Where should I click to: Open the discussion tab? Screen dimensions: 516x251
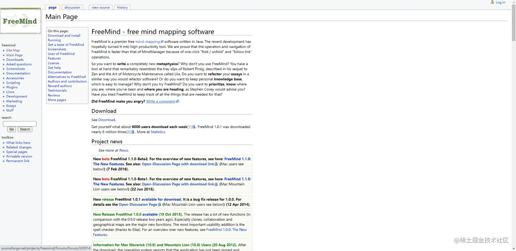click(72, 7)
